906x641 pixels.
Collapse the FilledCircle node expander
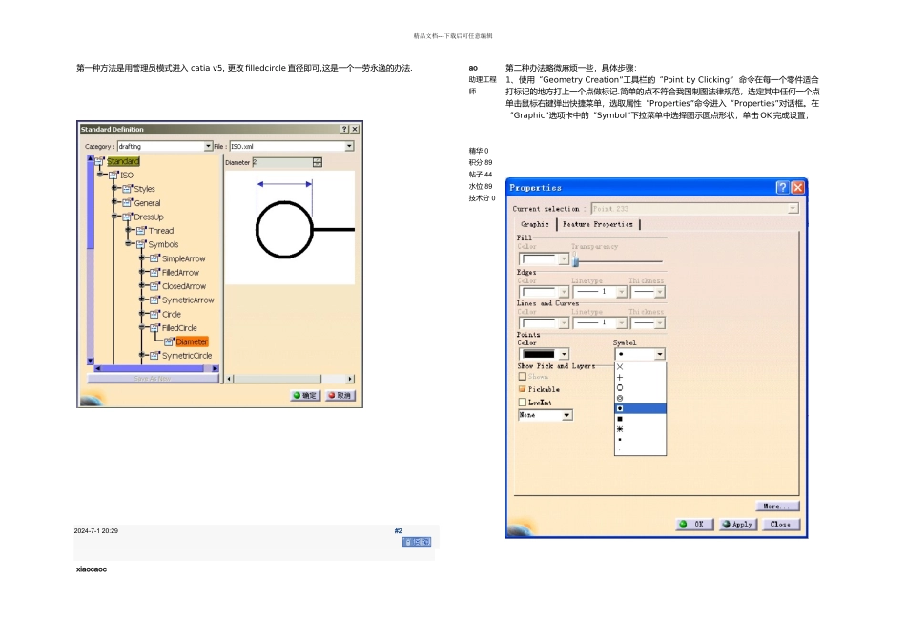tap(141, 327)
